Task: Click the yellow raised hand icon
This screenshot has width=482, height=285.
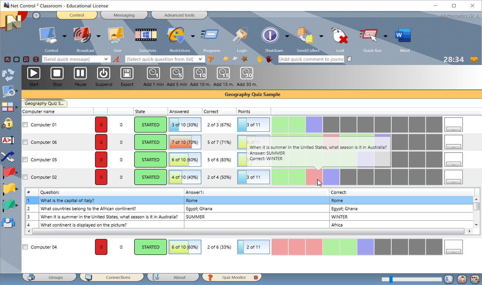Action: click(260, 59)
